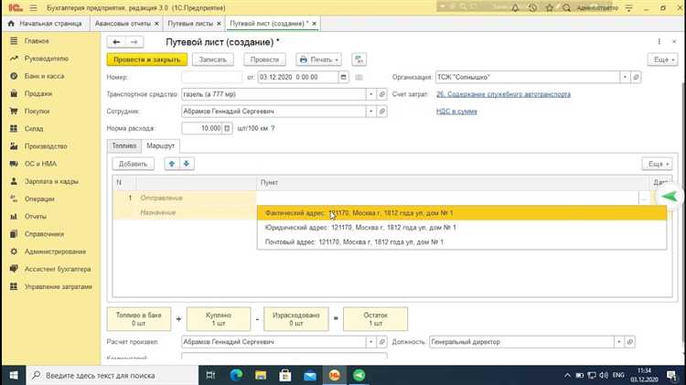Viewport: 686px width, 385px height.
Task: Open Продажи section in sidebar
Action: 38,93
